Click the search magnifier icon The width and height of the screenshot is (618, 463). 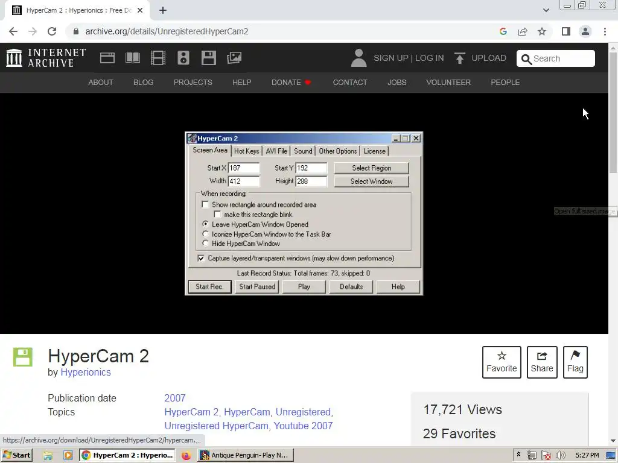pyautogui.click(x=526, y=59)
